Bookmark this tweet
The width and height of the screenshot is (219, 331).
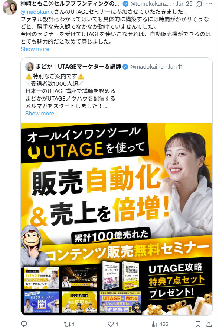click(198, 324)
